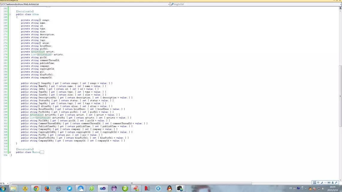Open the blue K music taskbar icon

[x=158, y=188]
